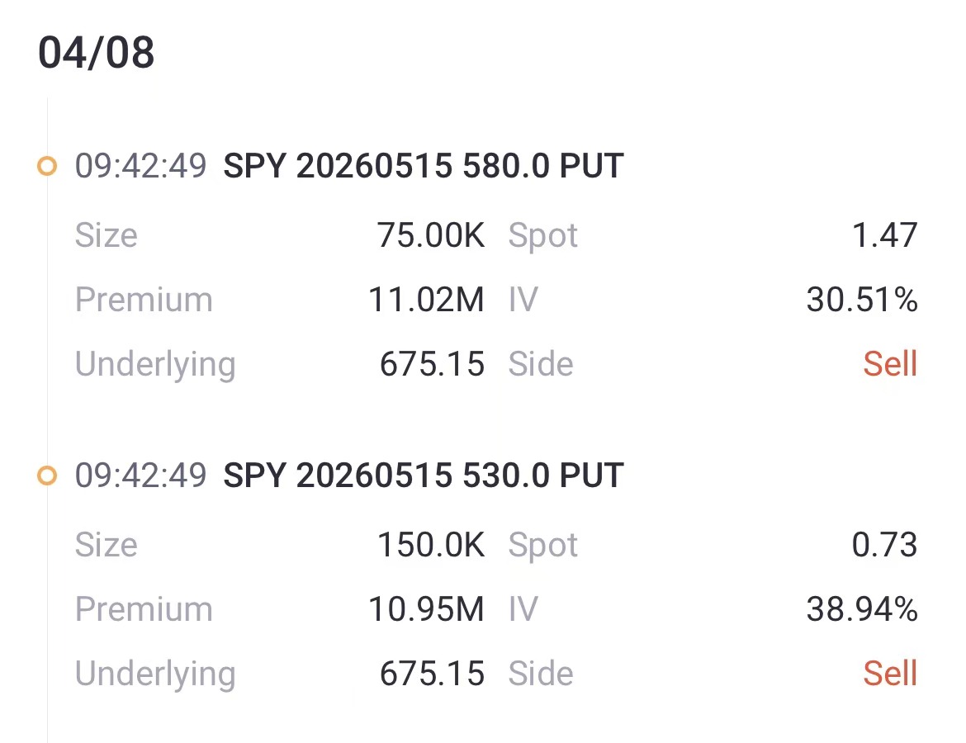Select the 1.47 spot price
The image size is (966, 743).
coord(884,235)
